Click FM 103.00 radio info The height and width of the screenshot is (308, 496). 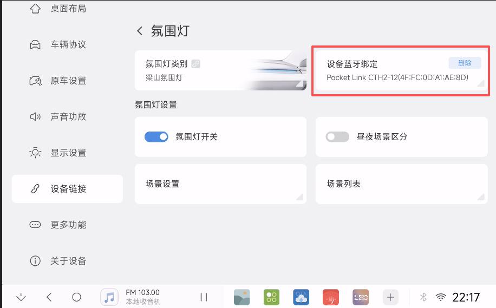[143, 297]
